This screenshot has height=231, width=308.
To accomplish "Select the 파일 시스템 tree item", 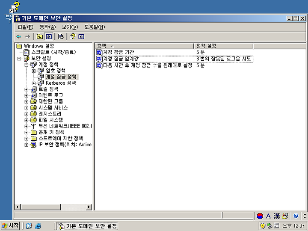I will click(x=50, y=120).
